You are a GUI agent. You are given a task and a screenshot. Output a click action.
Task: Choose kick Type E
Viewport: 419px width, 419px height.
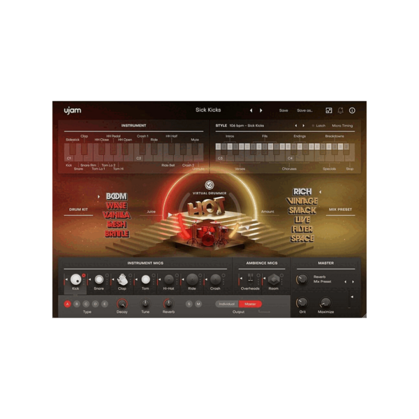(x=105, y=304)
